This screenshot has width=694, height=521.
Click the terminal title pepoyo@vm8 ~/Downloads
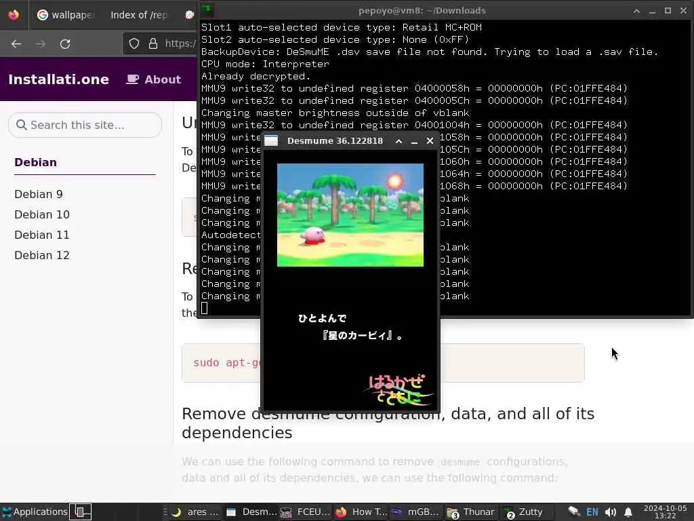(422, 11)
